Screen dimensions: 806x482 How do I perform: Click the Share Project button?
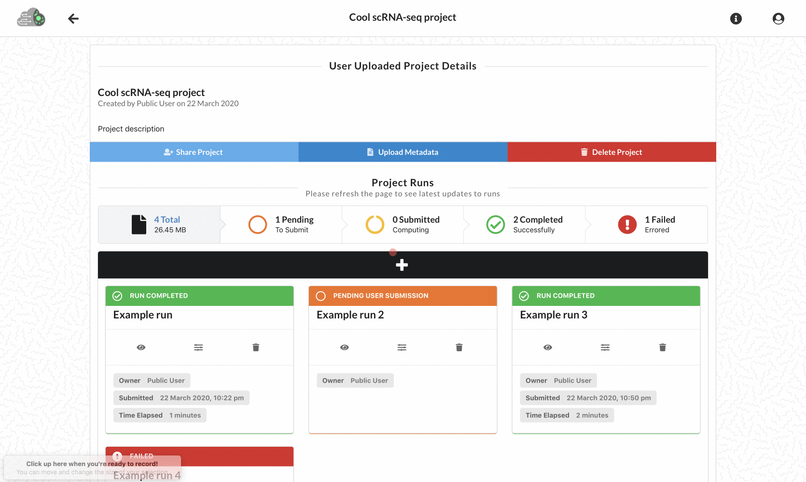pos(194,152)
